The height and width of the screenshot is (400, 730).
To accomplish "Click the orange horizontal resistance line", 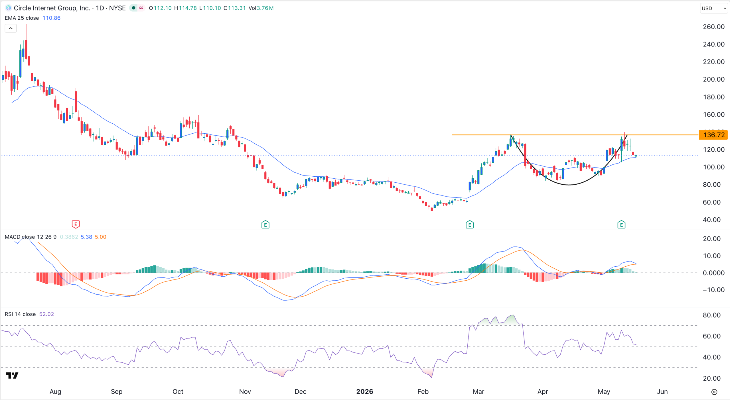I will click(x=575, y=135).
